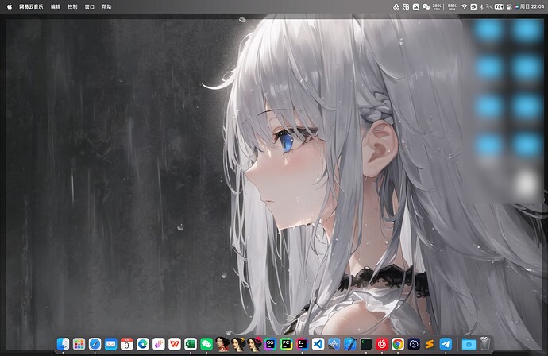
Task: Show MEM usage details in menu bar
Action: coord(452,6)
